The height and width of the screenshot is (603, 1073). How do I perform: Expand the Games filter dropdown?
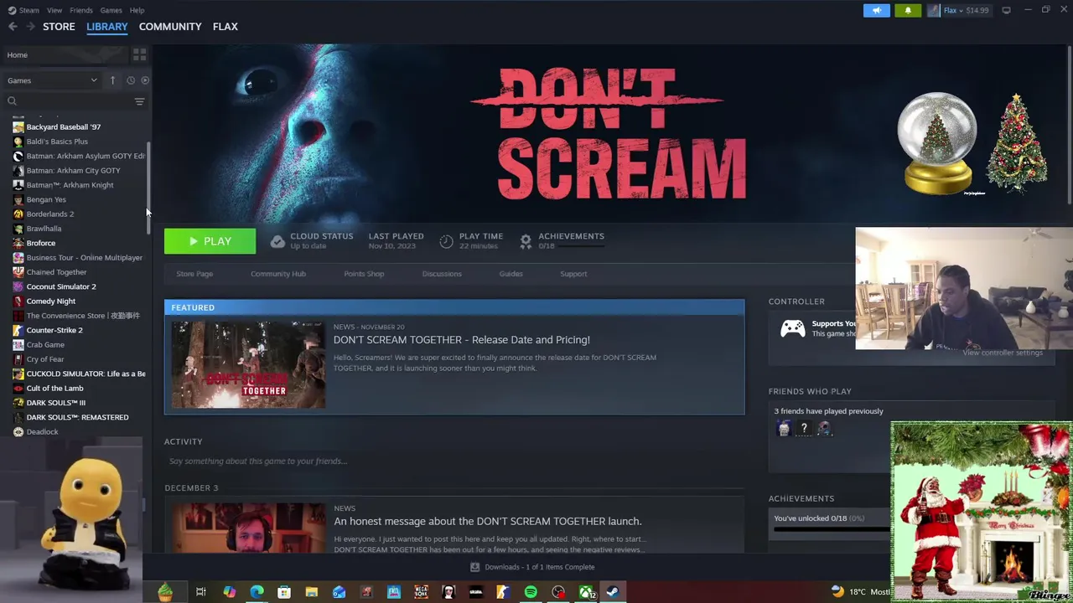52,80
